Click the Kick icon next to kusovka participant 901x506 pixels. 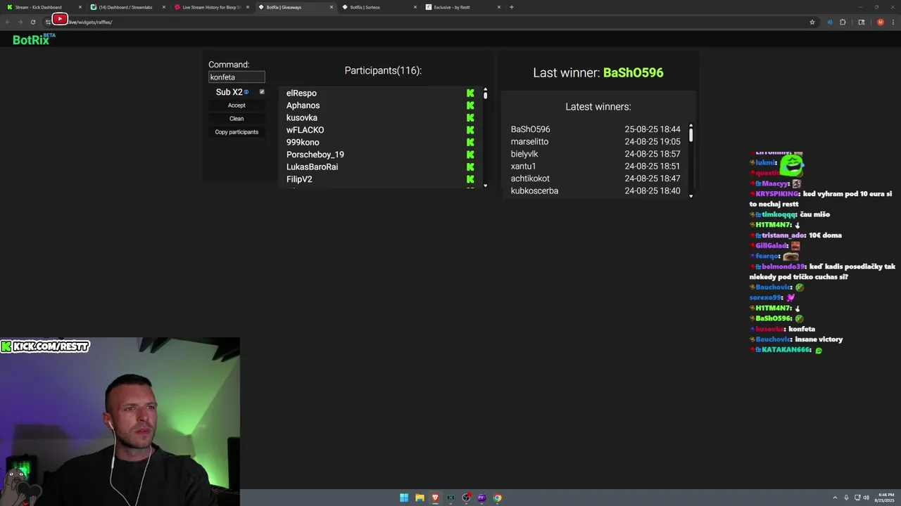point(470,117)
